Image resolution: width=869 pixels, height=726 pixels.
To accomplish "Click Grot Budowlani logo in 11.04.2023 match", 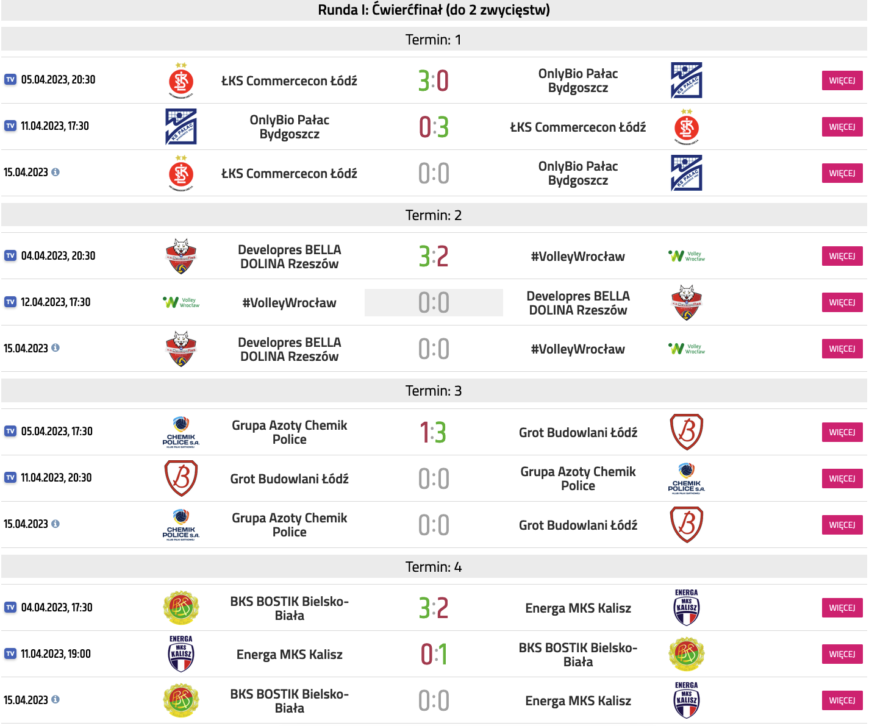I will [181, 479].
